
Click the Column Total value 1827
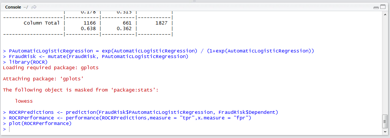pos(161,23)
